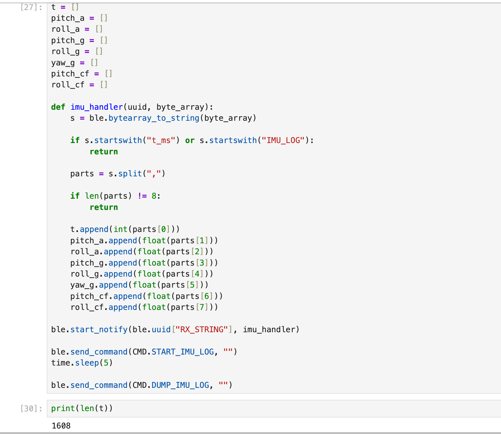The width and height of the screenshot is (501, 434).
Task: Click the start_notify function call
Action: (98, 329)
